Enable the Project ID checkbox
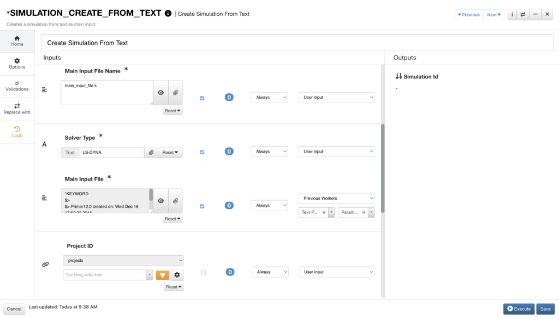 tap(203, 273)
